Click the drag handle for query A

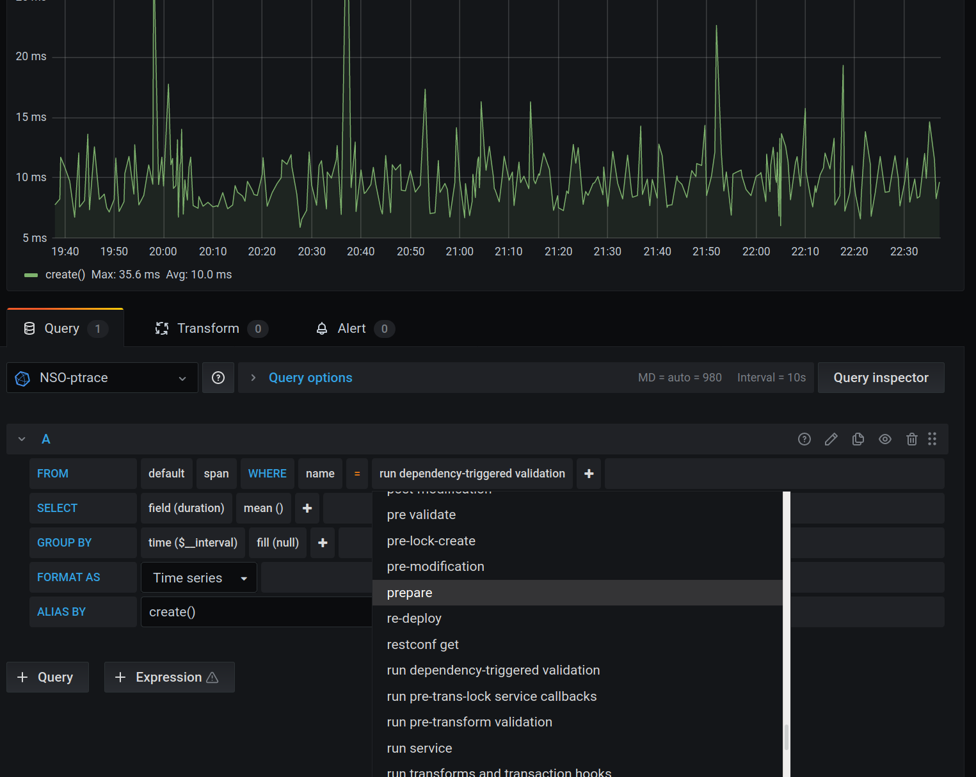(x=932, y=439)
